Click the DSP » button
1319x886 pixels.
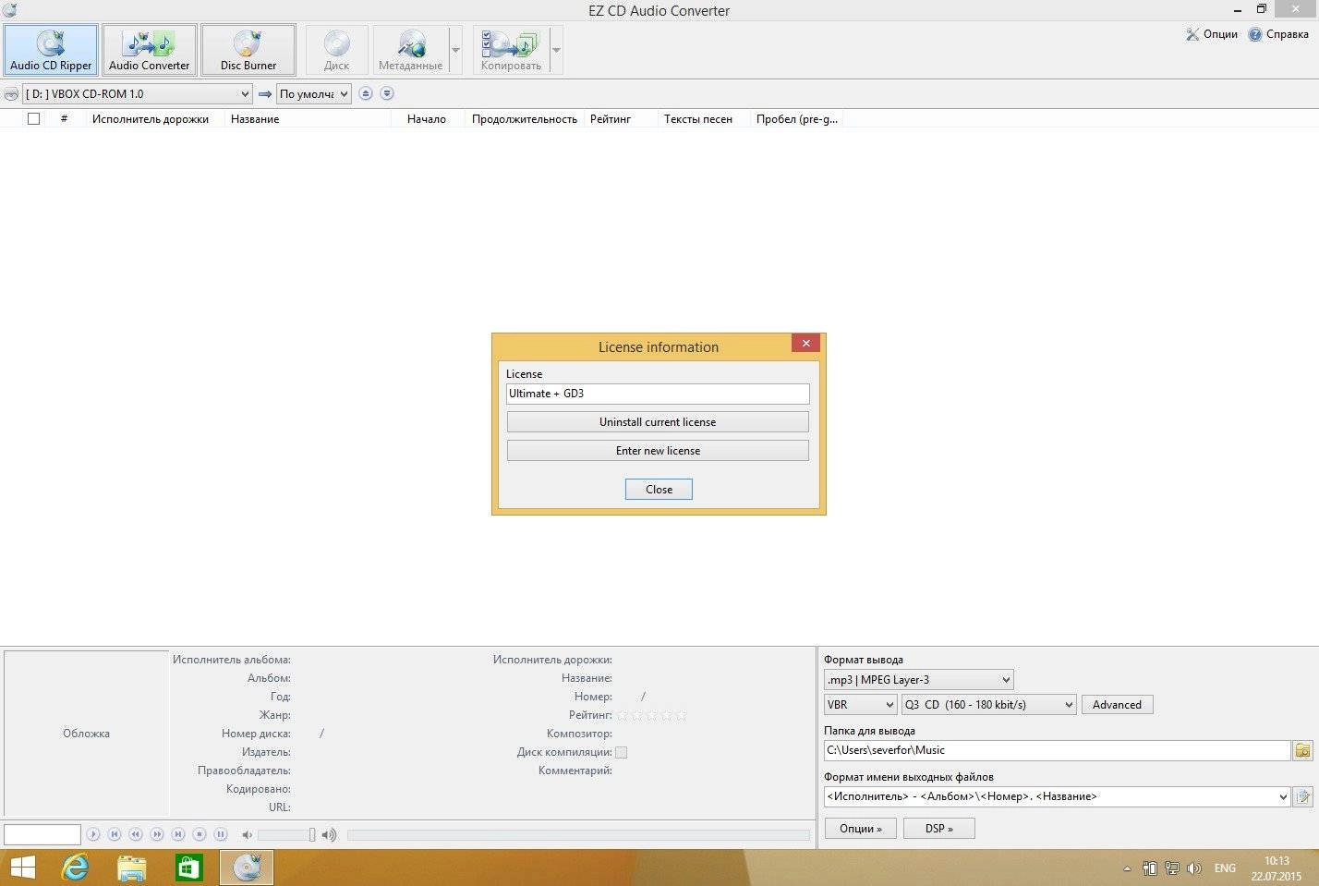pyautogui.click(x=938, y=828)
